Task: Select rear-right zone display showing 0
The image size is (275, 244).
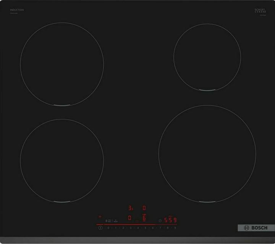Action: [x=144, y=208]
